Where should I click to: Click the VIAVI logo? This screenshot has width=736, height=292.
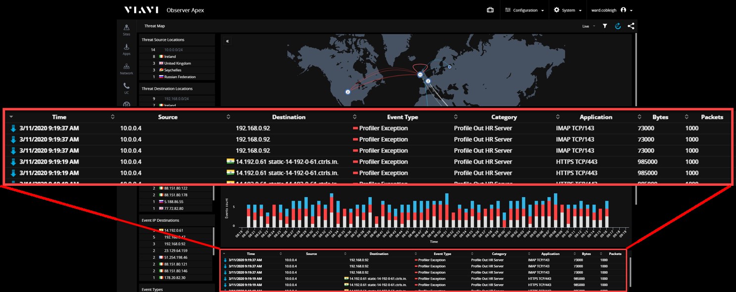tap(142, 10)
